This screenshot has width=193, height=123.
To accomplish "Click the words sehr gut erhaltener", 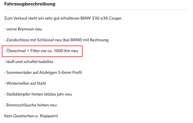I will point(62,18).
